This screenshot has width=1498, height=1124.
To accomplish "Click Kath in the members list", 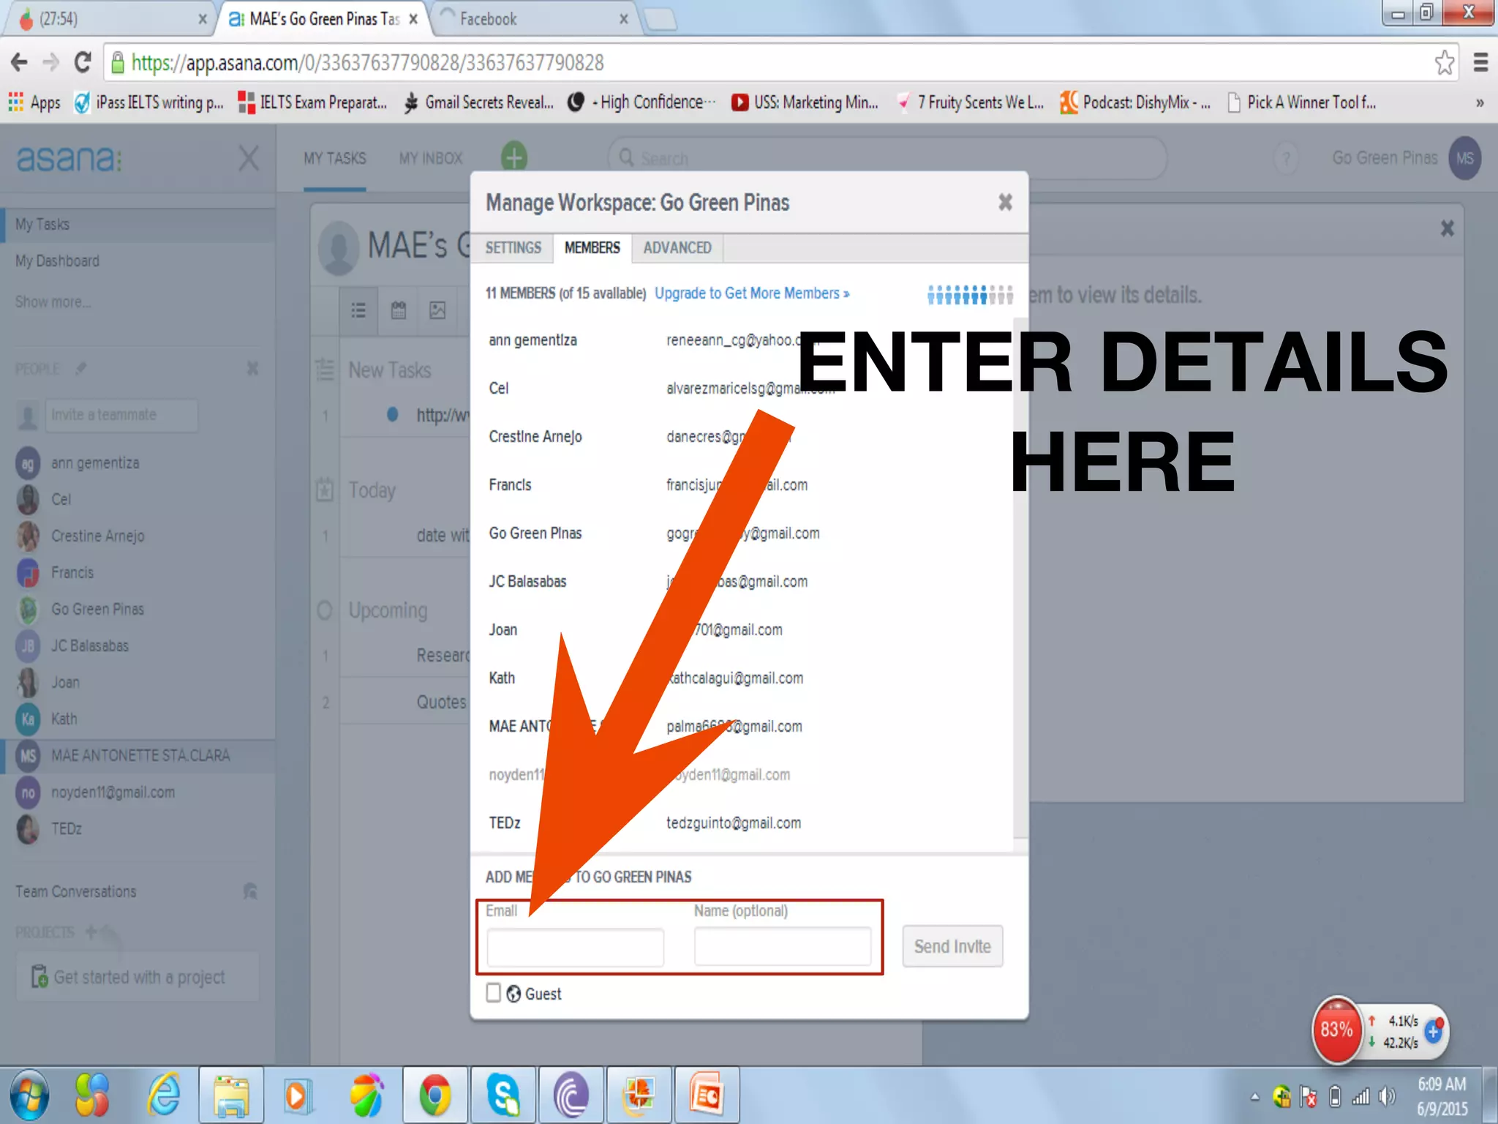I will (502, 678).
